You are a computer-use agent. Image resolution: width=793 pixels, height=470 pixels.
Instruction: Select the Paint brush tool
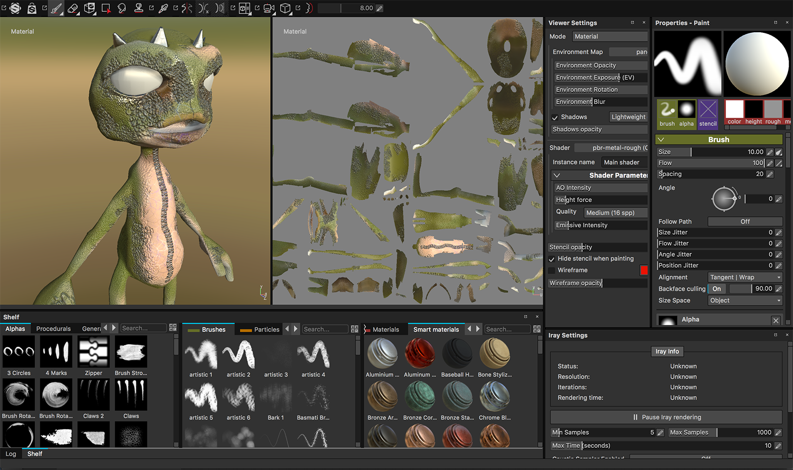point(56,8)
